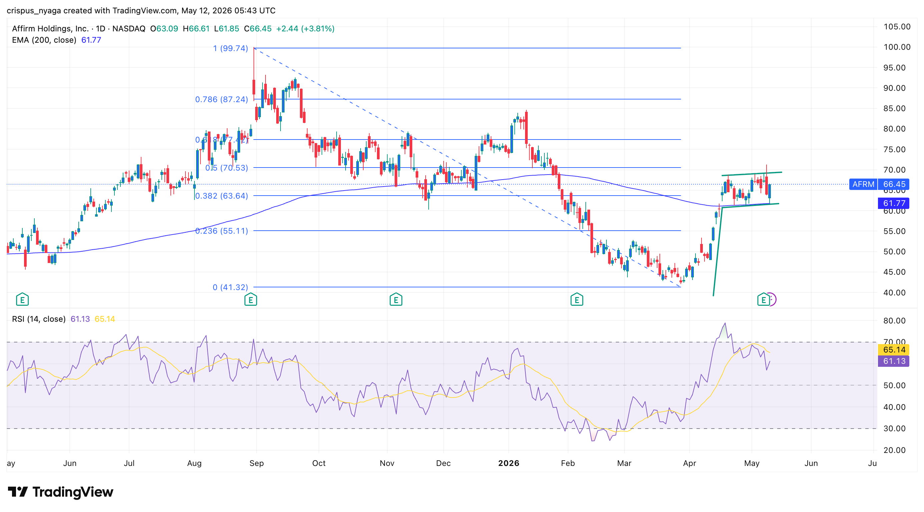
Task: Click the Jul label on time axis
Action: tap(129, 463)
